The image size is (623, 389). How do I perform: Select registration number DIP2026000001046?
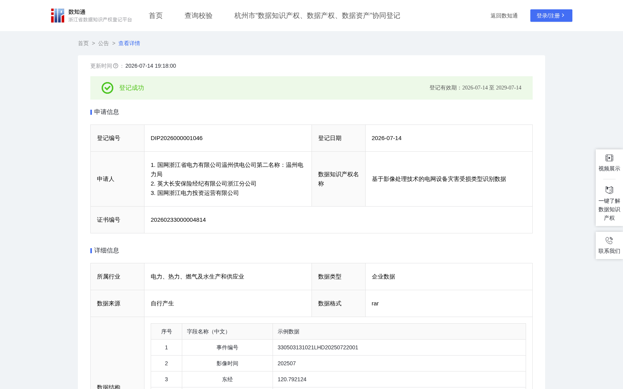(x=177, y=138)
